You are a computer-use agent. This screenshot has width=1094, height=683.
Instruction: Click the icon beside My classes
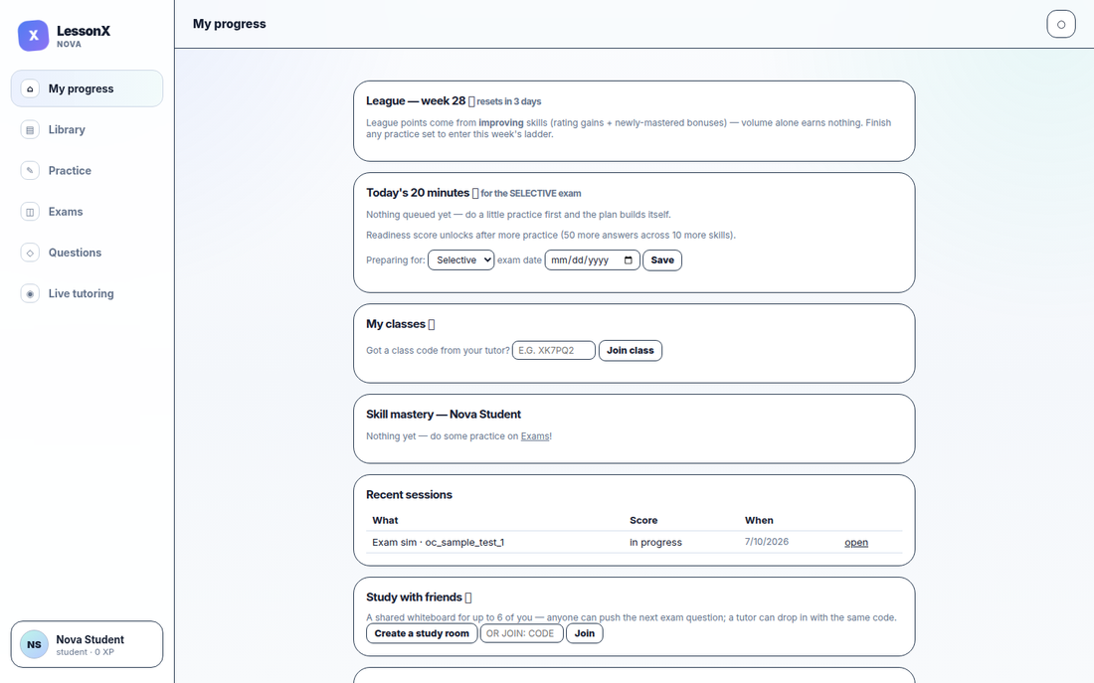(x=432, y=324)
